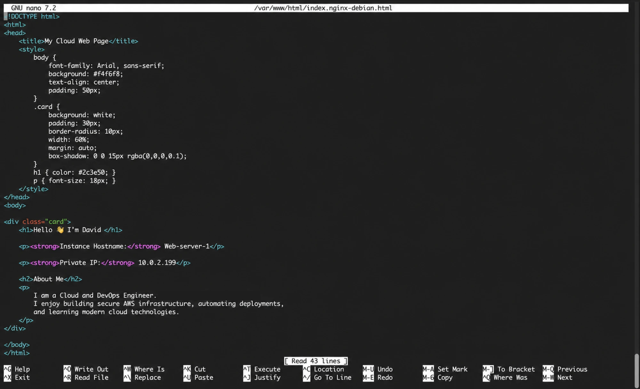The height and width of the screenshot is (389, 640).
Task: Click the M-A Set Mark shortcut
Action: [445, 369]
